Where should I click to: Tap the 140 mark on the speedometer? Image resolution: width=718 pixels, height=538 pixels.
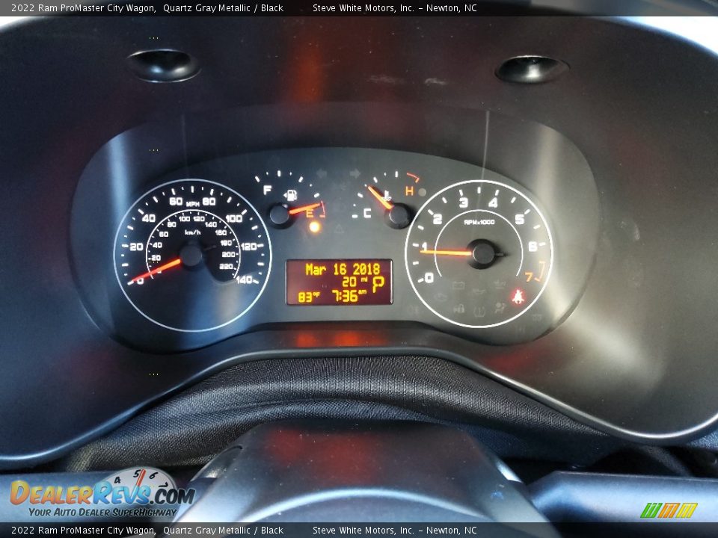245,279
